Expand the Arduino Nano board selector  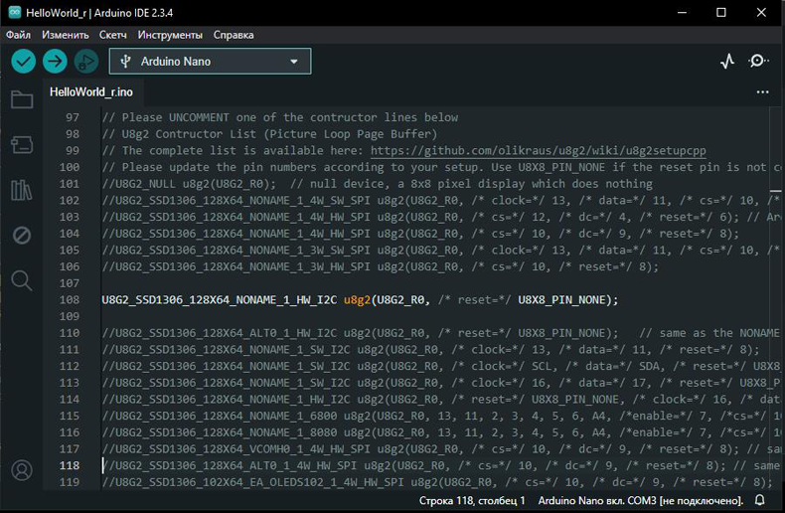tap(211, 61)
